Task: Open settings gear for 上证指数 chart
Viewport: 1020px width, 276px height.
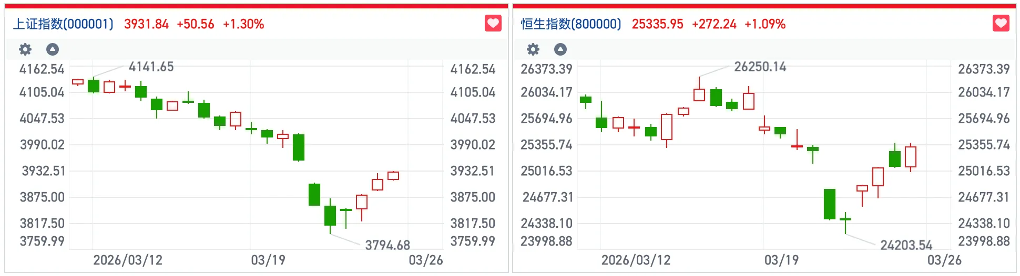Action: [x=25, y=49]
